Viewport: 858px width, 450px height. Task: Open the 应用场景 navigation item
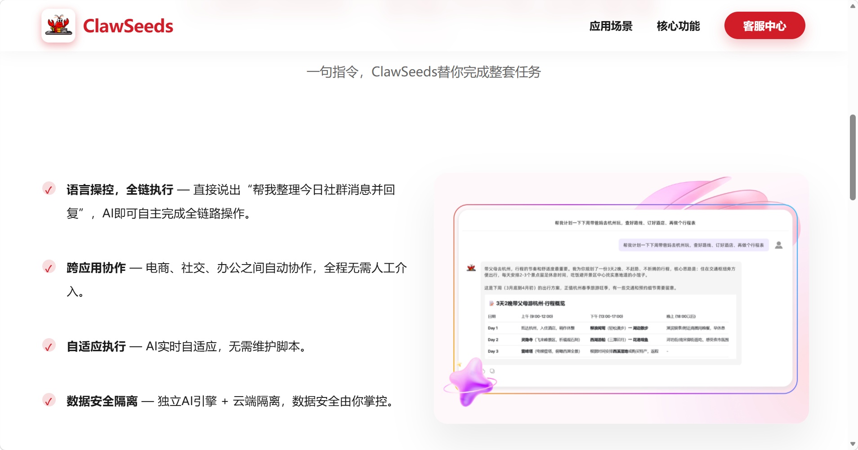tap(611, 26)
